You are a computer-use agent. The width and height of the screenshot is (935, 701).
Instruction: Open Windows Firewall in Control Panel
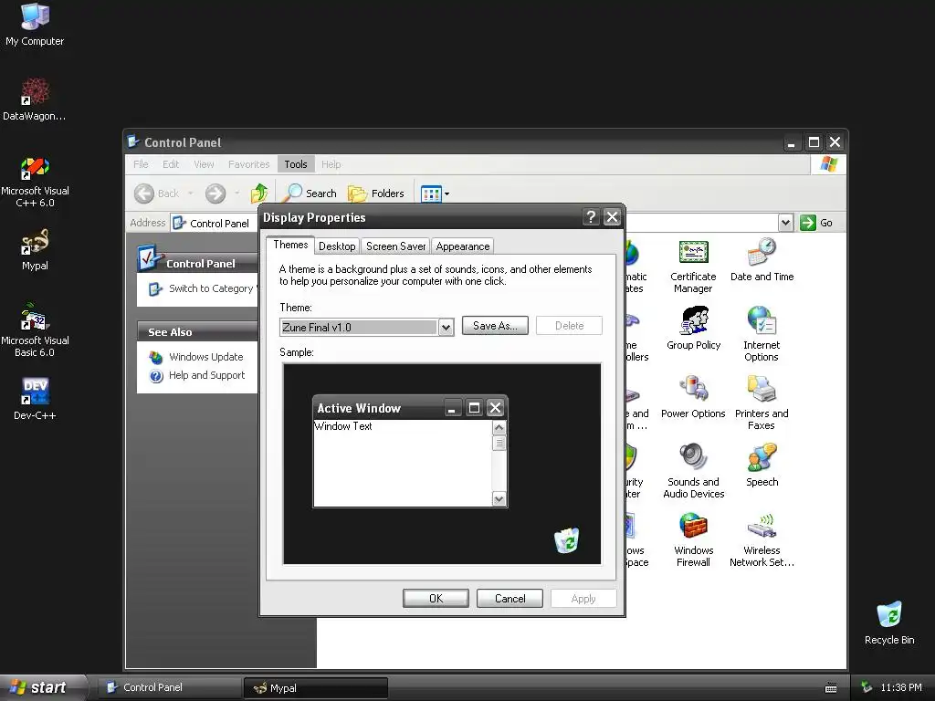pyautogui.click(x=694, y=539)
